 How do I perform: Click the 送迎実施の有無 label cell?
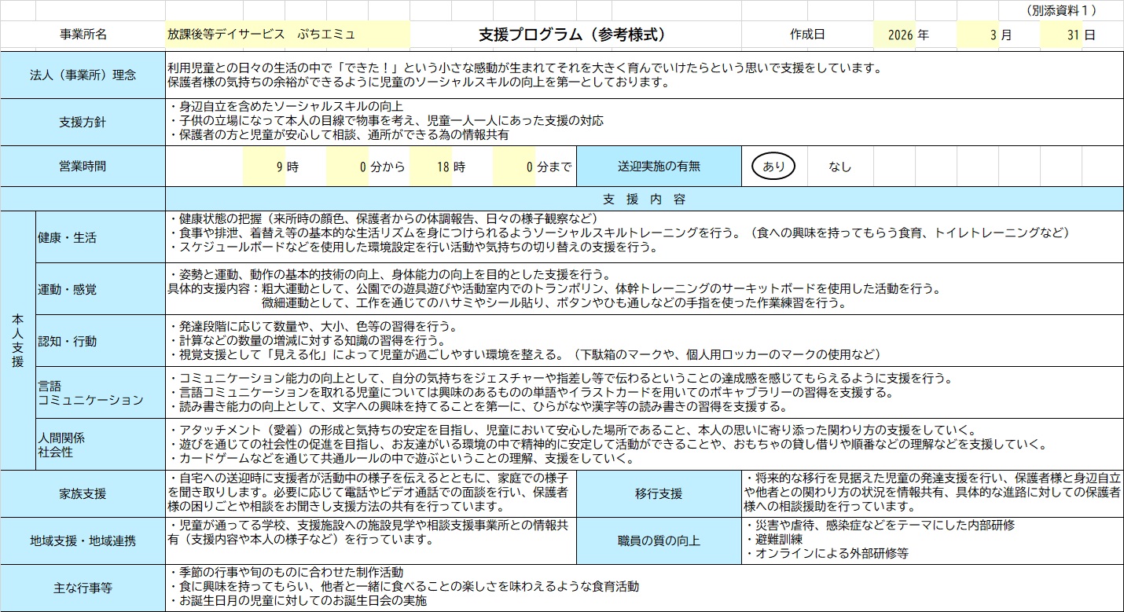point(659,167)
